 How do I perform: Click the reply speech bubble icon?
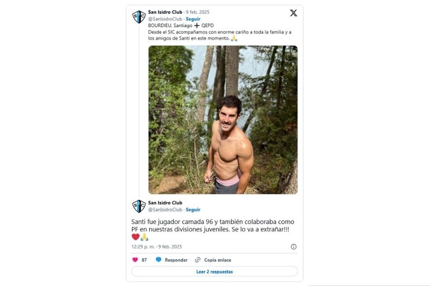(159, 260)
